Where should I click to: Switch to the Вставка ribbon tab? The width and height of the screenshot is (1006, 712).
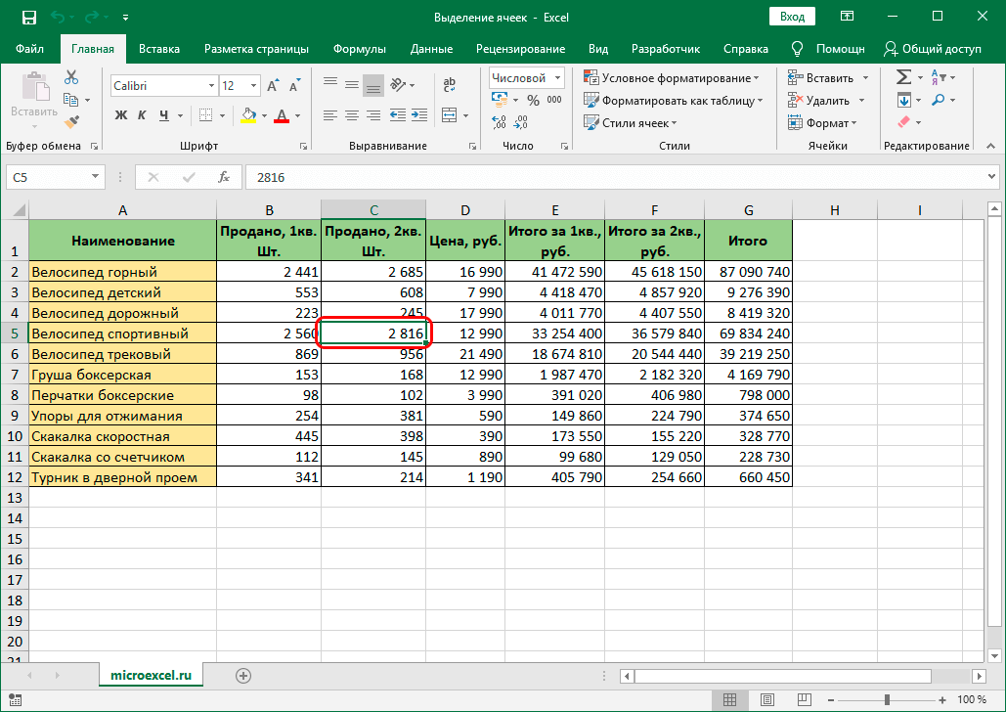(159, 49)
